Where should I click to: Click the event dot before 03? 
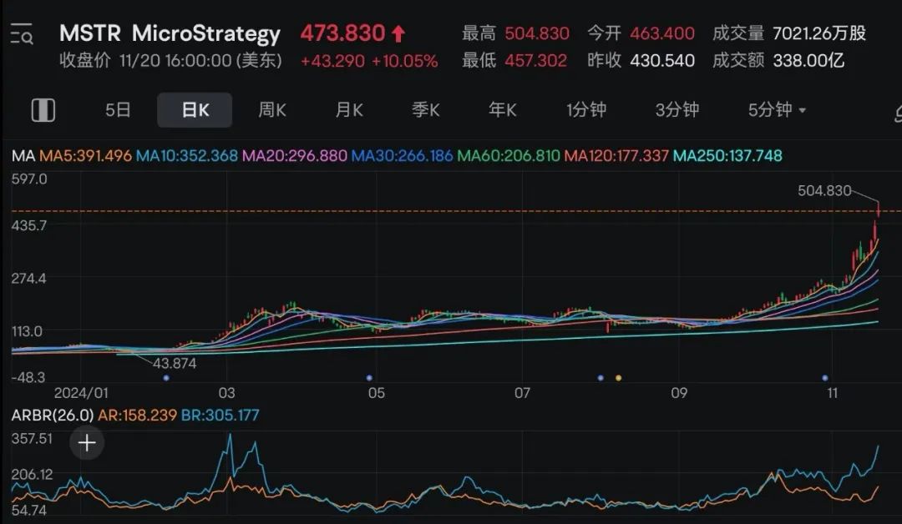point(166,378)
